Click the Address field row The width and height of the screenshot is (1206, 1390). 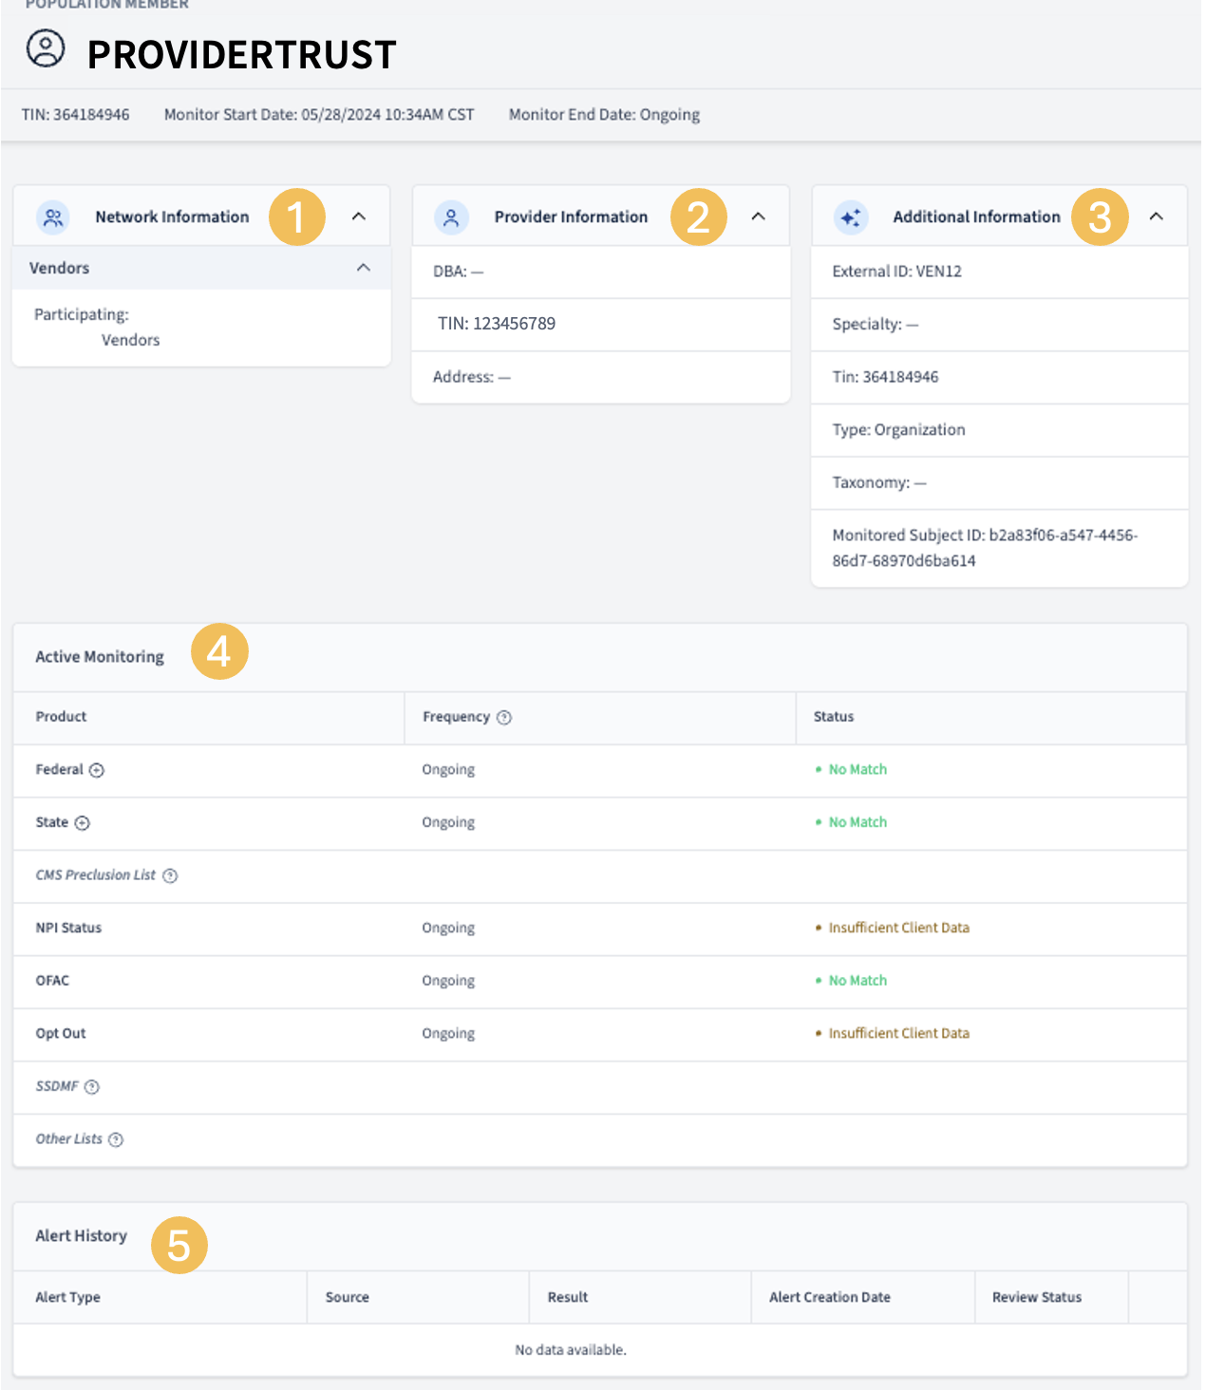tap(601, 377)
